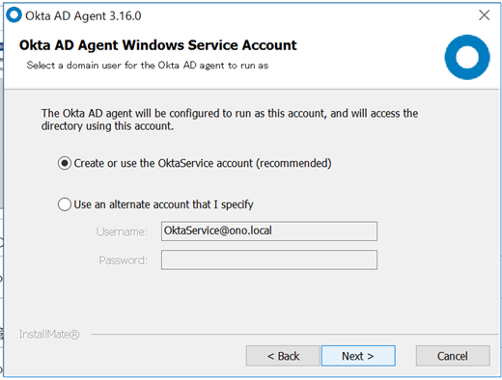Viewport: 502px width, 380px height.
Task: Click the InstallMate® label
Action: tap(49, 335)
